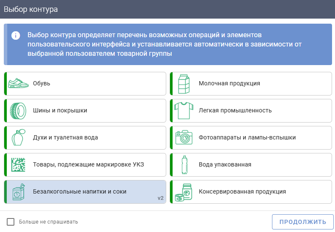Screen dimensions: 335x232
Task: Select Фотоаппараты и лампы-вспышки label
Action: (247, 137)
